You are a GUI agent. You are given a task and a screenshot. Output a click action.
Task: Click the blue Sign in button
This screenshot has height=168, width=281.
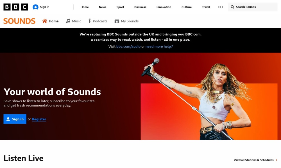15,119
